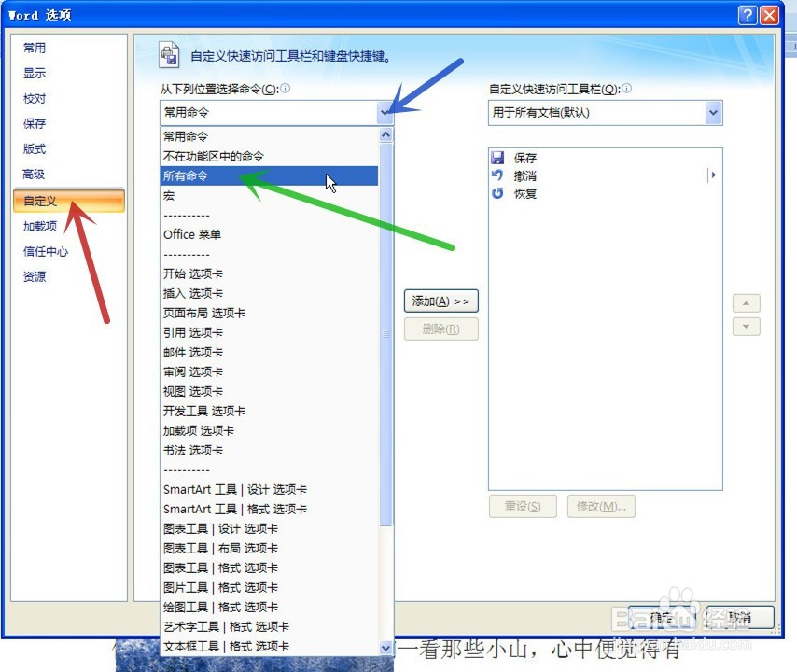
Task: Open the 自定义 options category
Action: pos(69,201)
